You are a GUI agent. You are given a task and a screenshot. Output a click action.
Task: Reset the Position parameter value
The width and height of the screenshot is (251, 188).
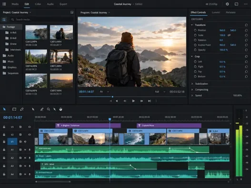point(246,30)
